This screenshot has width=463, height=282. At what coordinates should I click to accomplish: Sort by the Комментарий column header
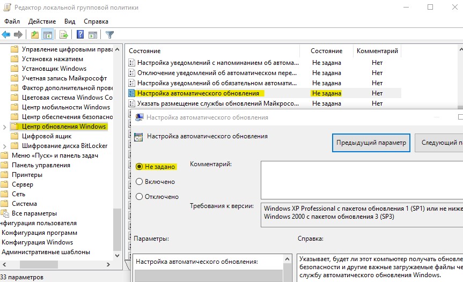click(377, 51)
